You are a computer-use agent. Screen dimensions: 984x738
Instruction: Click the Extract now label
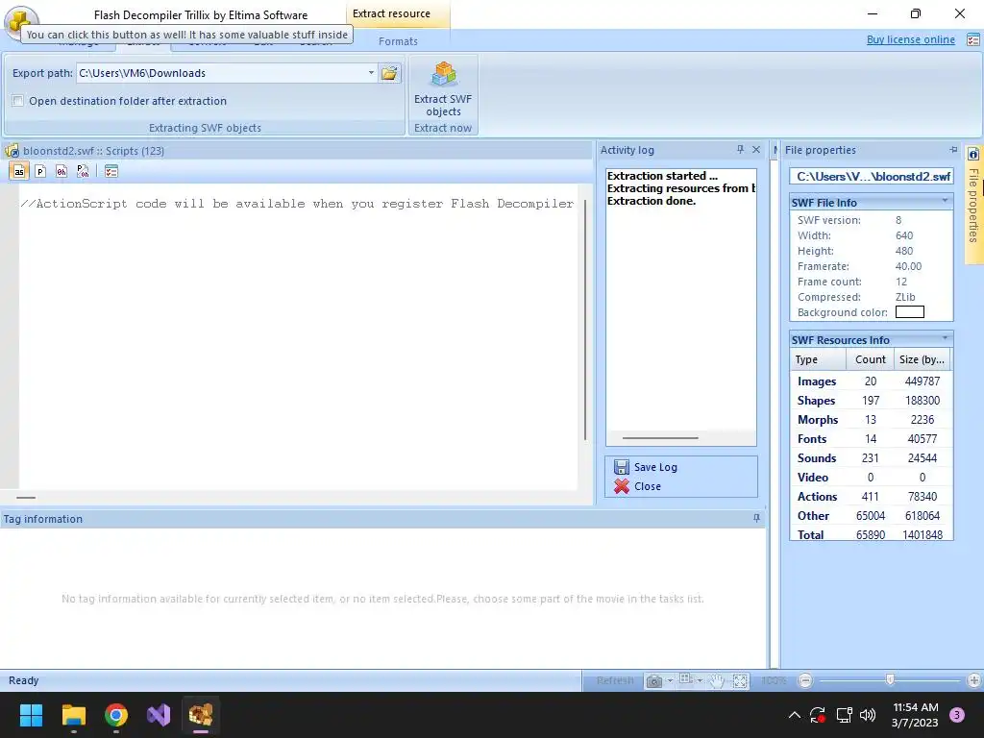pyautogui.click(x=443, y=128)
